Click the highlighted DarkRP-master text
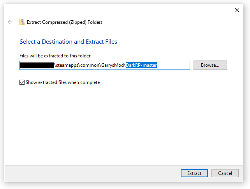The width and height of the screenshot is (250, 189). click(141, 65)
